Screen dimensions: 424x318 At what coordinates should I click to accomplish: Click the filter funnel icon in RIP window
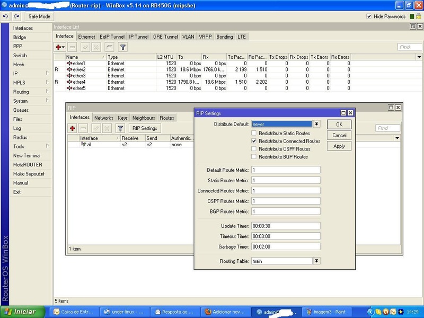click(120, 128)
